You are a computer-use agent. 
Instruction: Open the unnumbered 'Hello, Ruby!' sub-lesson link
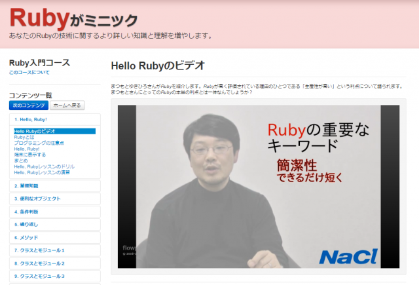pyautogui.click(x=27, y=149)
